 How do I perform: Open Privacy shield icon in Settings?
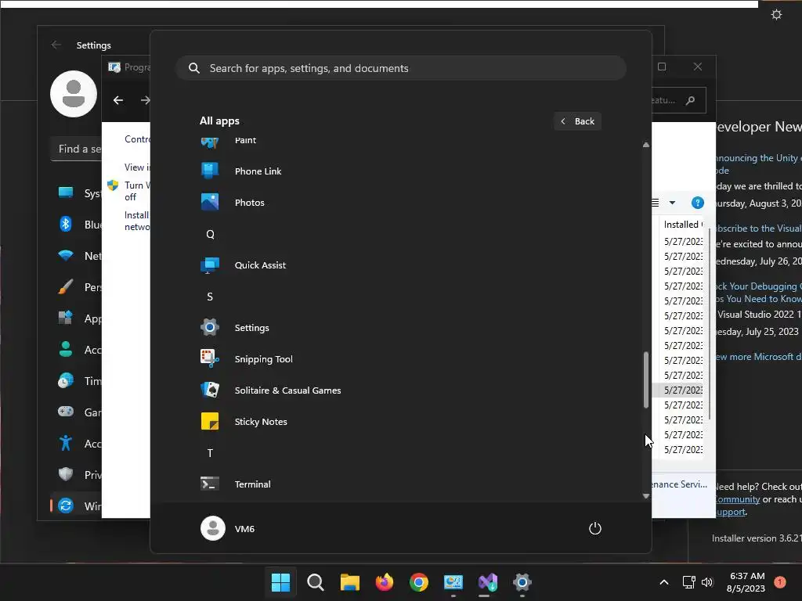pos(66,474)
